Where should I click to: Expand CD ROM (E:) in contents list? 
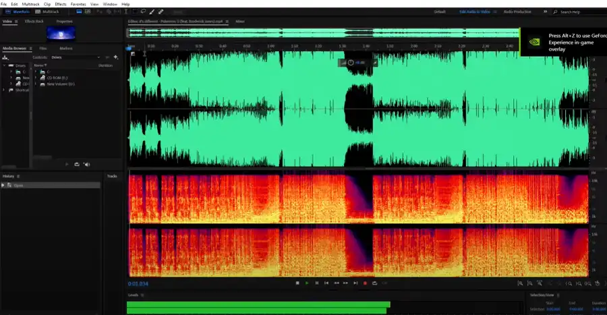[36, 78]
